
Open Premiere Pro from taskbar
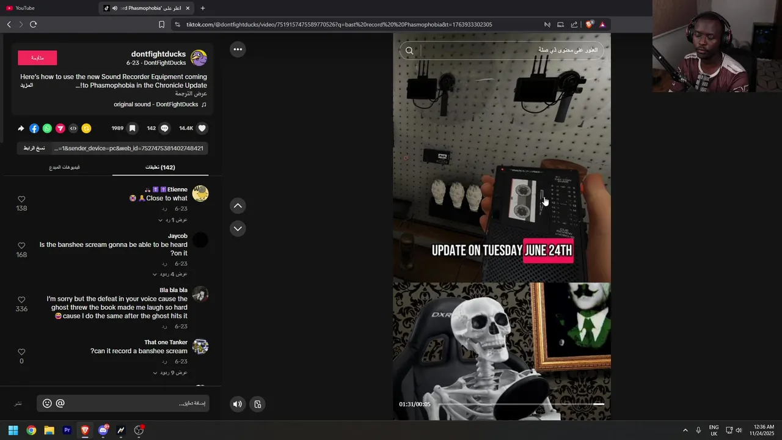[67, 430]
